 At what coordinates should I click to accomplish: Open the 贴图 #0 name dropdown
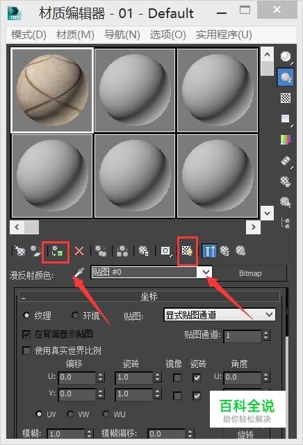pyautogui.click(x=206, y=273)
